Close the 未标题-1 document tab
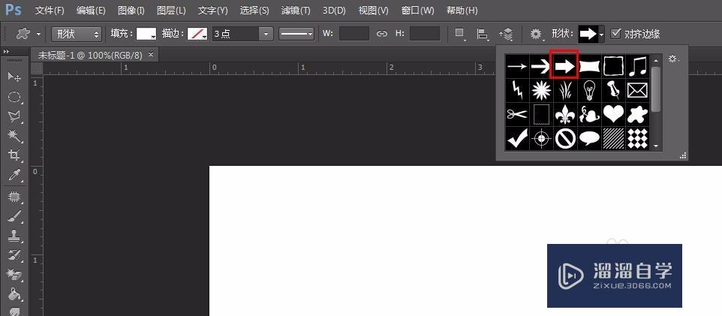 150,54
